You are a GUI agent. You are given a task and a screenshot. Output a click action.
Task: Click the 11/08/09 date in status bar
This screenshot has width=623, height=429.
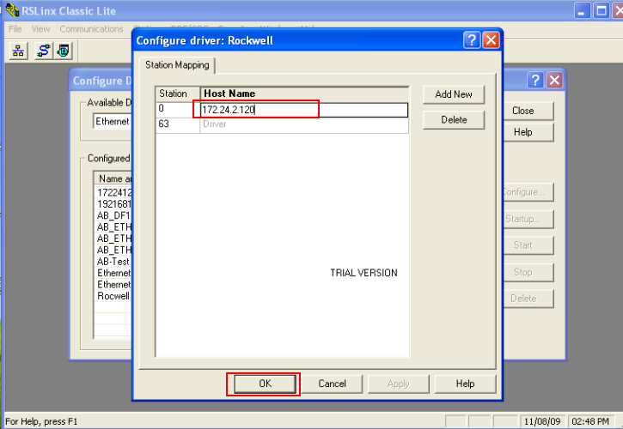(542, 421)
